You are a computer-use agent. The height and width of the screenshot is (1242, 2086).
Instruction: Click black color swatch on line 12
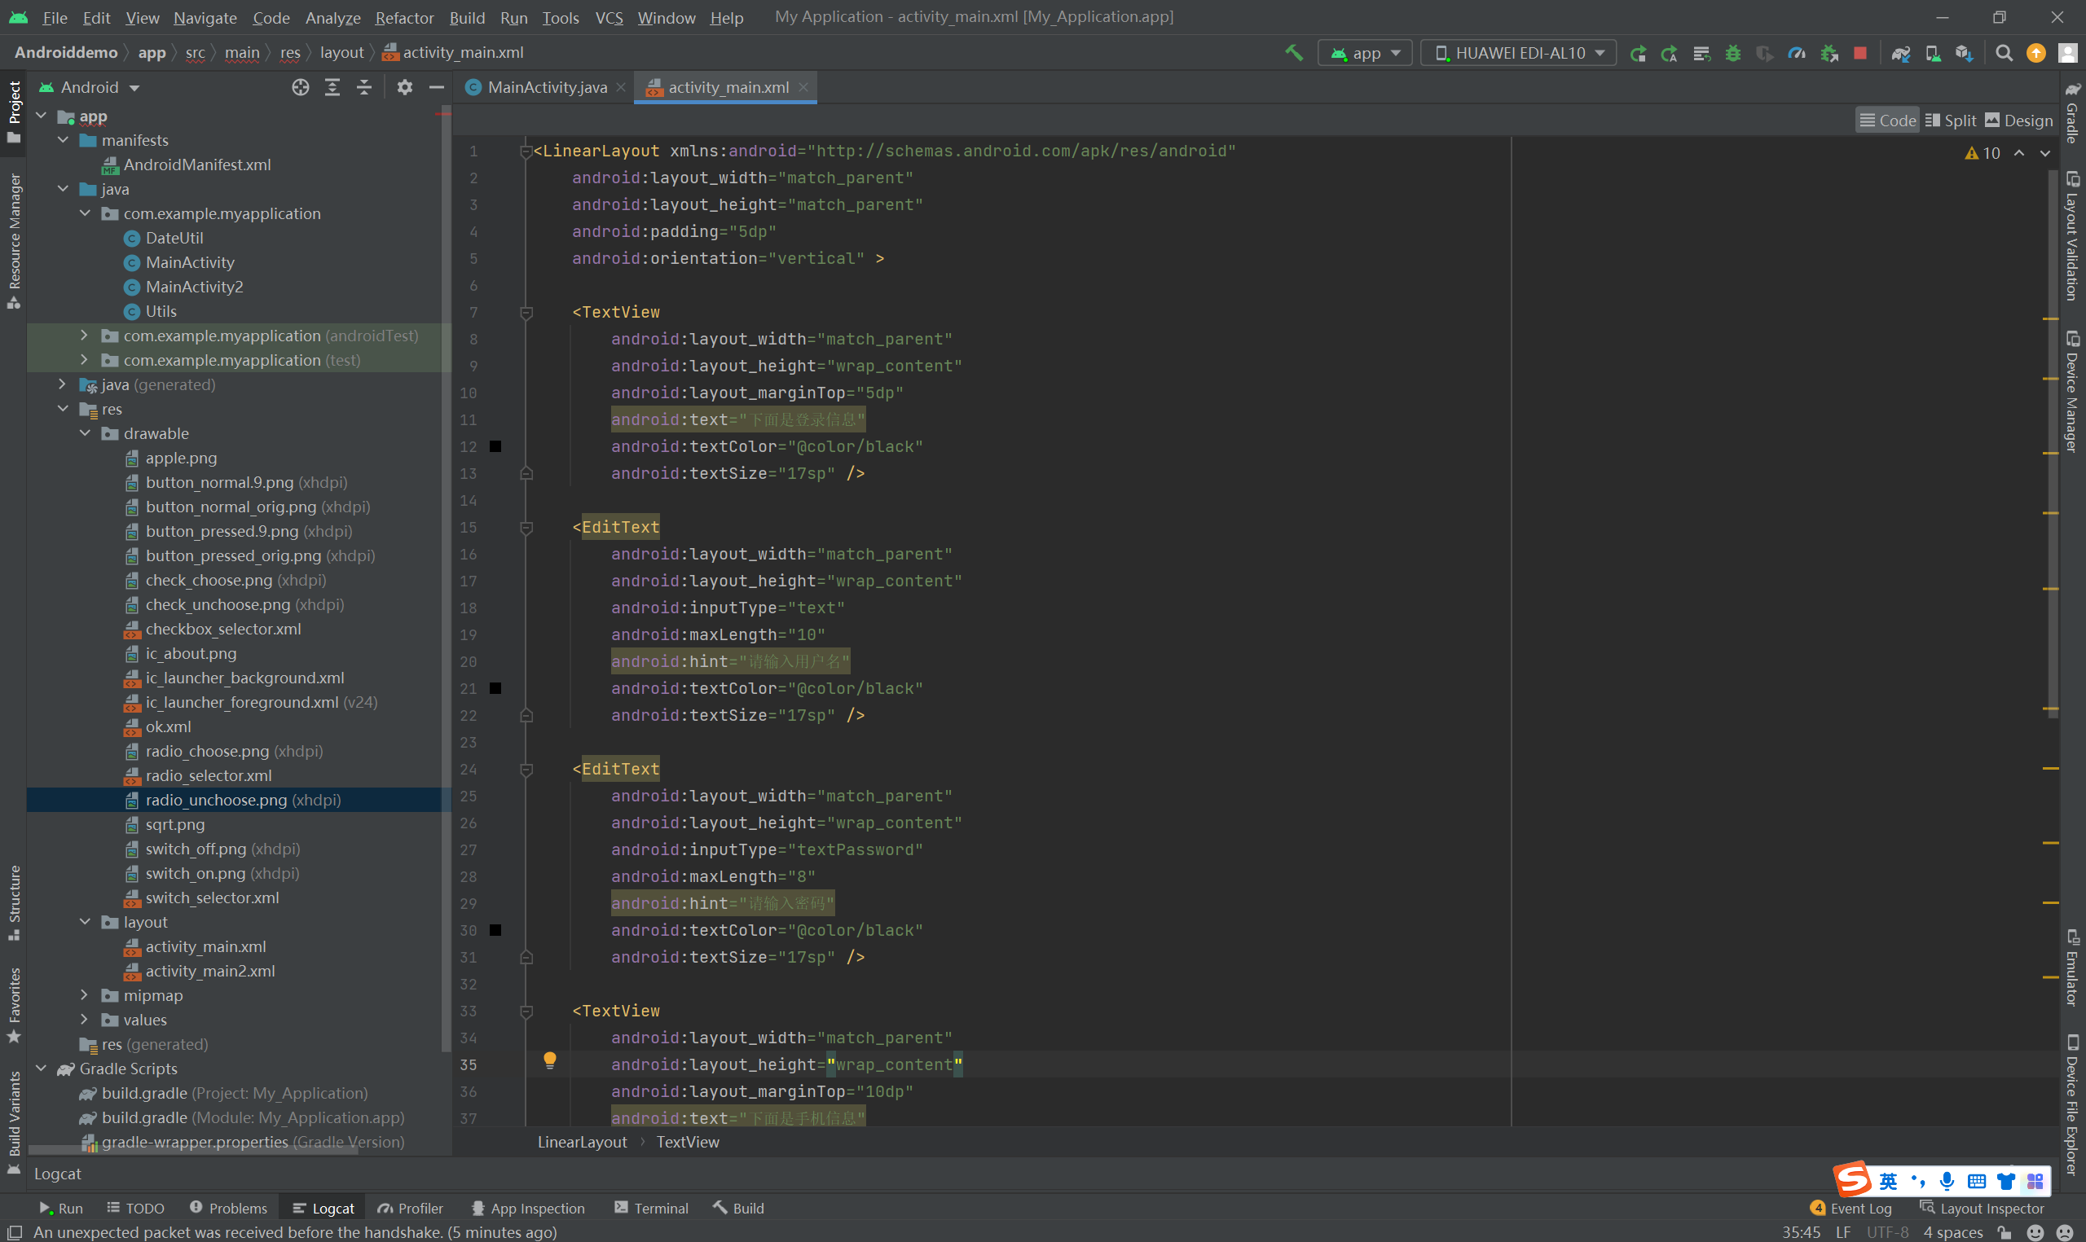click(495, 446)
